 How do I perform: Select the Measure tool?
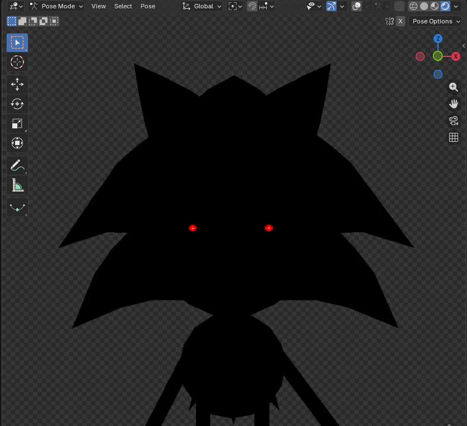pyautogui.click(x=17, y=185)
